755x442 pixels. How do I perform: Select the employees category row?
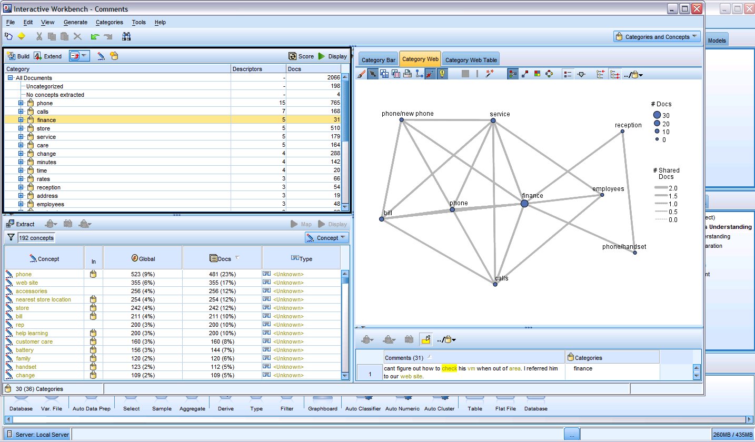(x=173, y=204)
